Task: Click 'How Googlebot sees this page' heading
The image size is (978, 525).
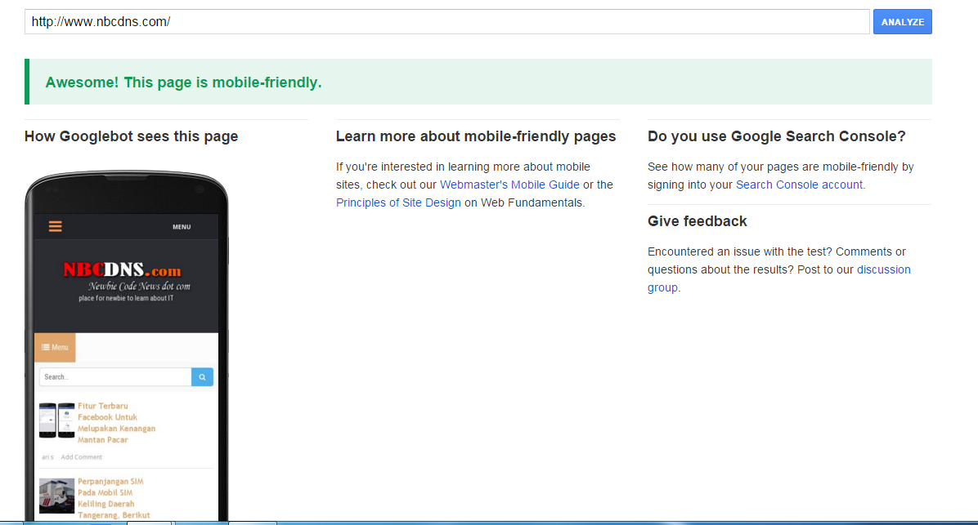Action: [131, 136]
